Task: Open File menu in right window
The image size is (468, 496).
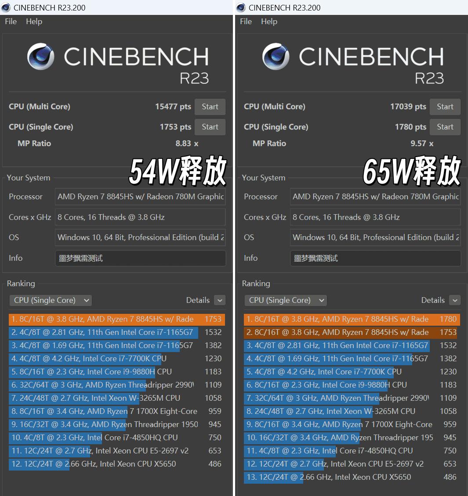Action: (x=246, y=22)
